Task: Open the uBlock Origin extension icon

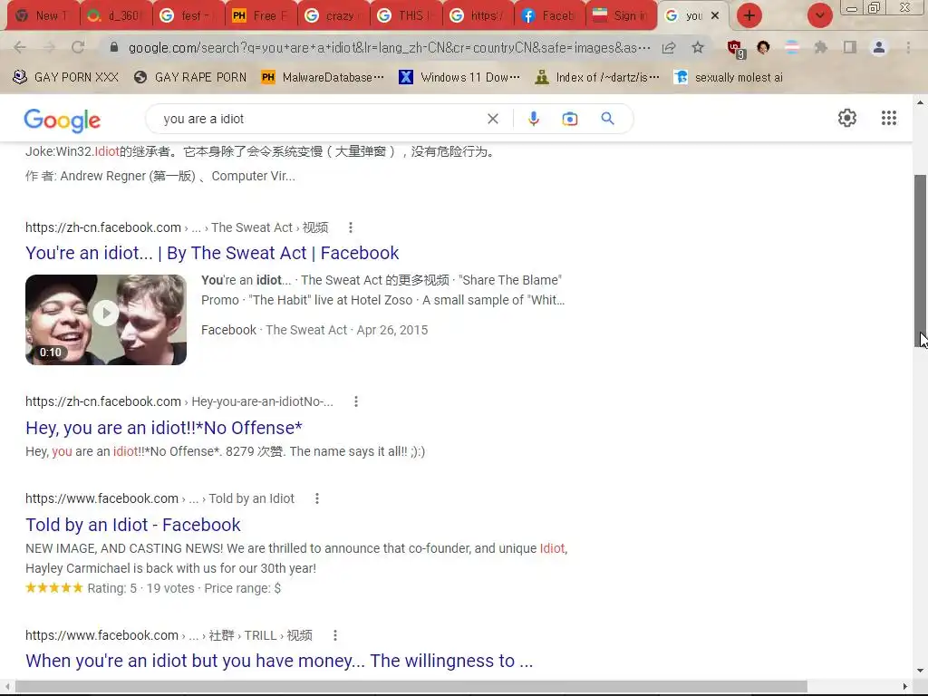Action: coord(735,49)
